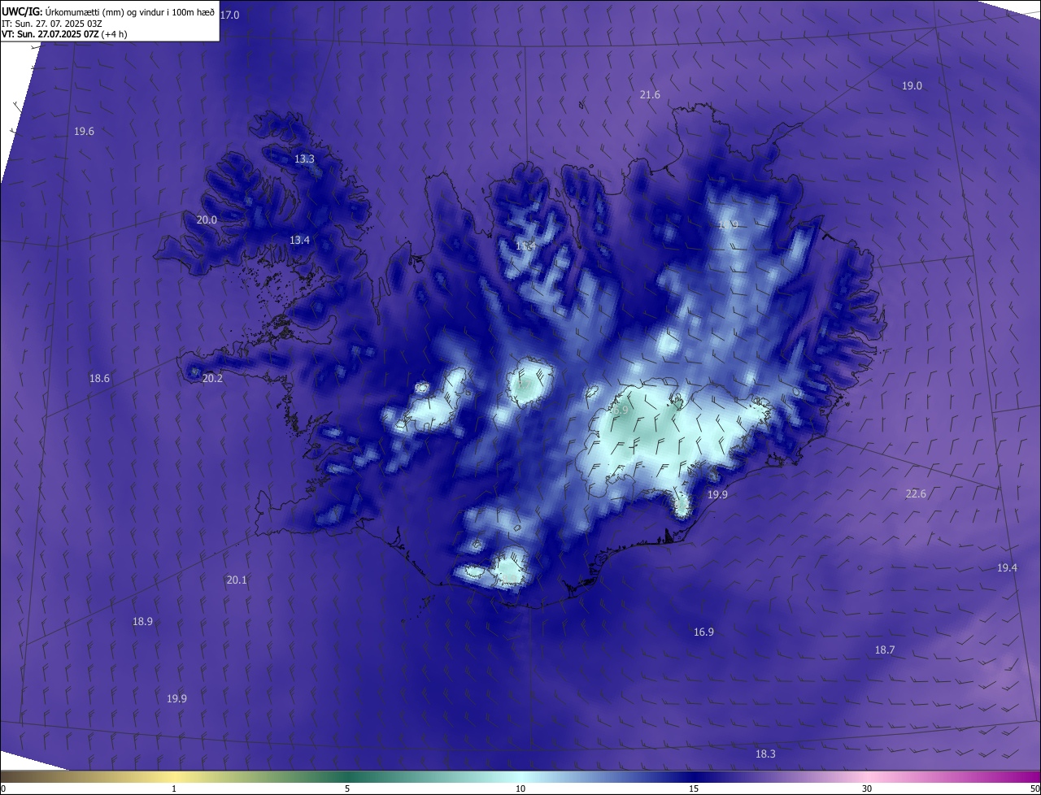The width and height of the screenshot is (1041, 795).
Task: Click the 13.4 value label
Action: tap(299, 241)
